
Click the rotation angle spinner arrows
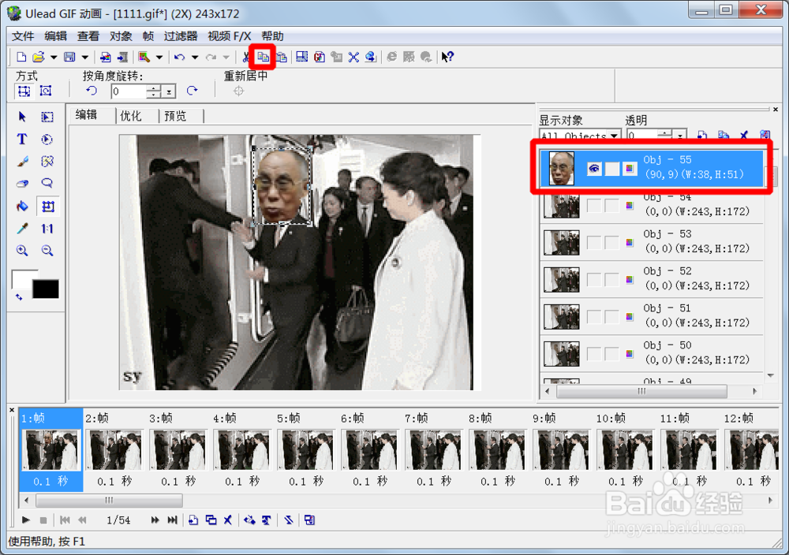154,91
